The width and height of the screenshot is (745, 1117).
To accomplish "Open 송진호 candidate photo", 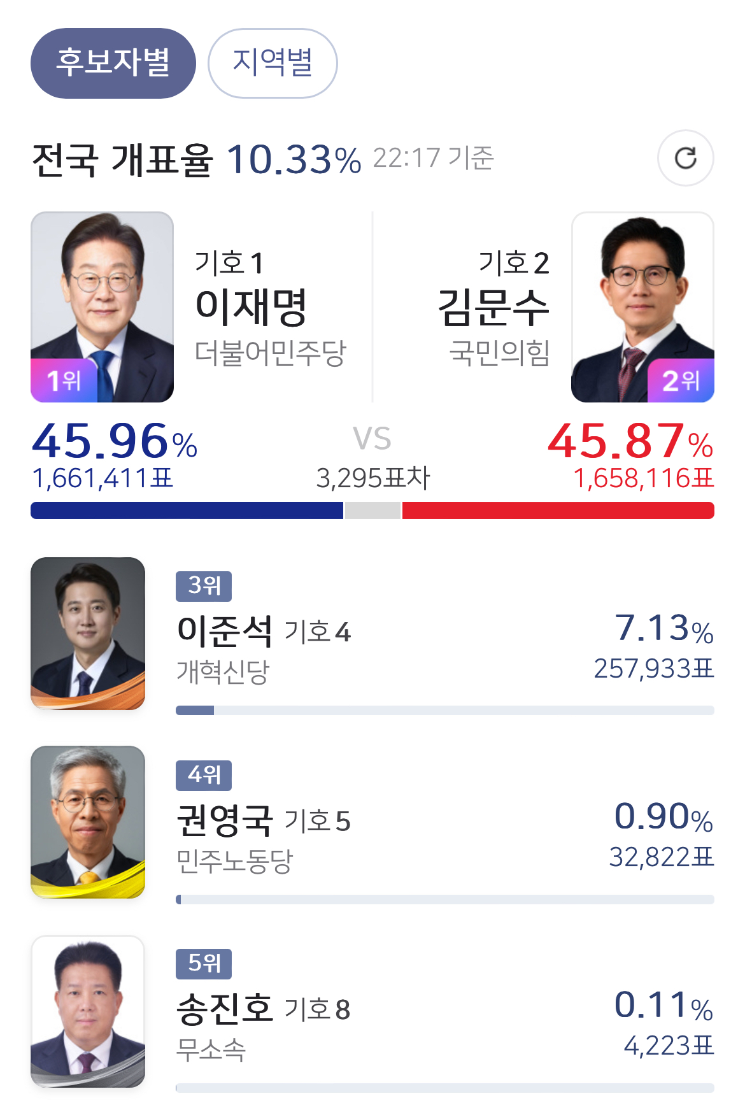I will [88, 1011].
